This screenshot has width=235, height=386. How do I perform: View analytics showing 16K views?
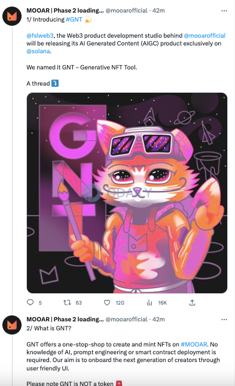coord(149,303)
